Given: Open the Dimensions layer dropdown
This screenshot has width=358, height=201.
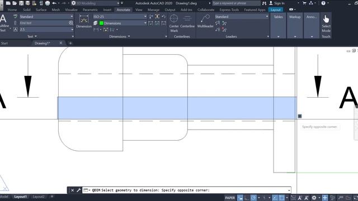Looking at the screenshot, I should tap(123, 23).
